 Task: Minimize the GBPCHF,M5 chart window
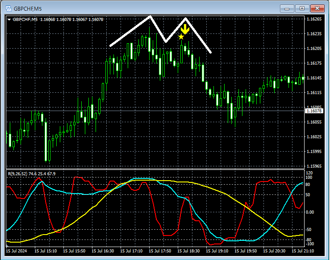click(x=287, y=8)
